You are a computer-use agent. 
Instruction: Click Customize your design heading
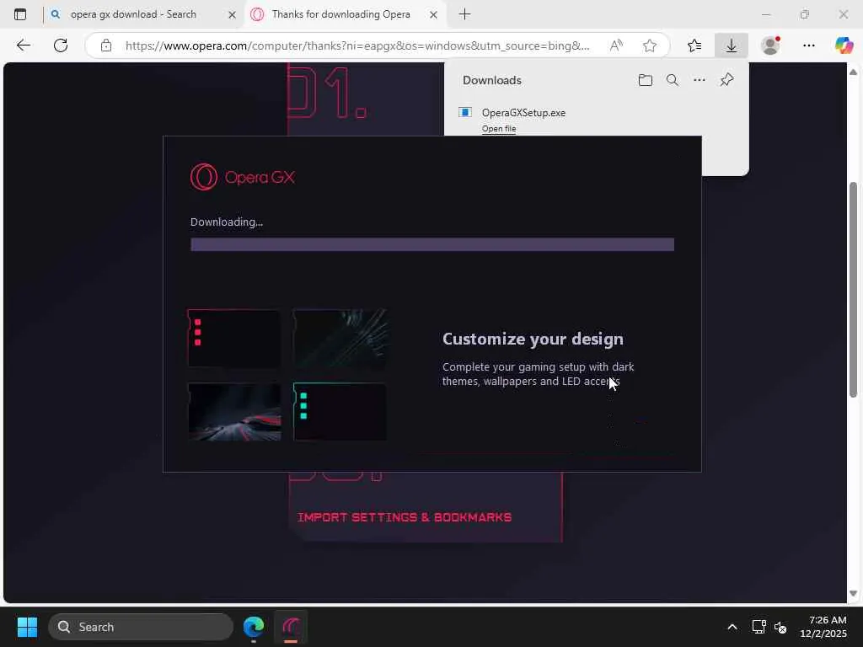(533, 339)
